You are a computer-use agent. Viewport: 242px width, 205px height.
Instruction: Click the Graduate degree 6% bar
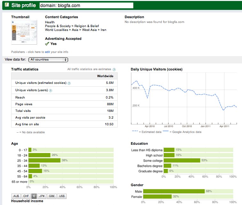tap(166, 171)
